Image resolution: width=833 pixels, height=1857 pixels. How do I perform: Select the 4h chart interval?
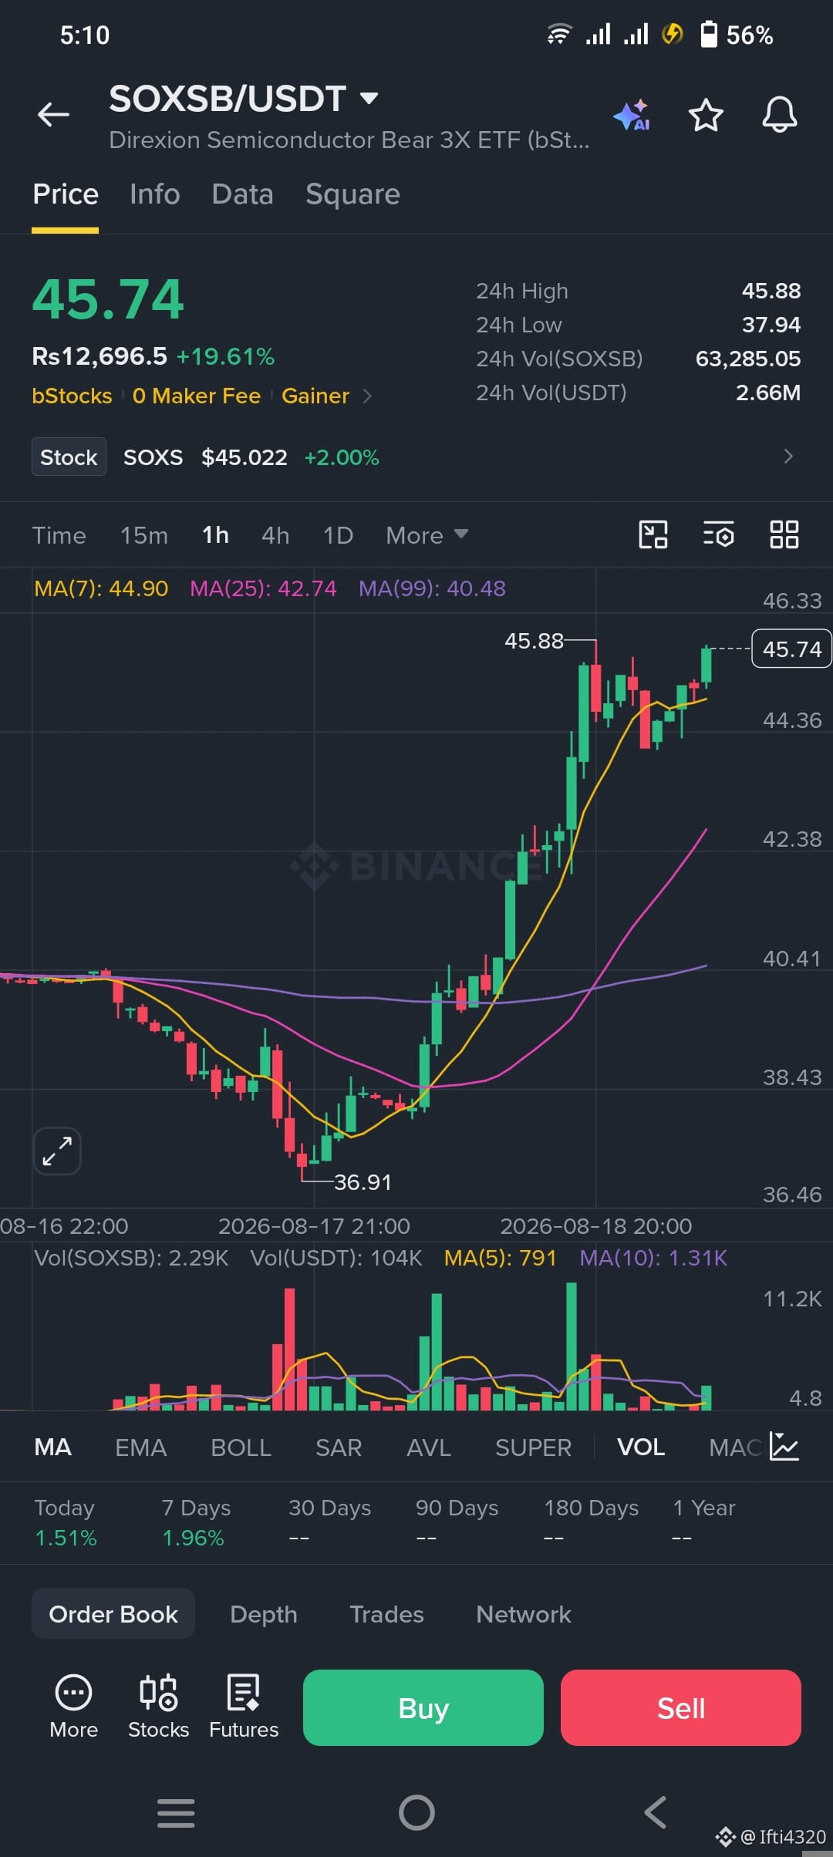coord(275,535)
